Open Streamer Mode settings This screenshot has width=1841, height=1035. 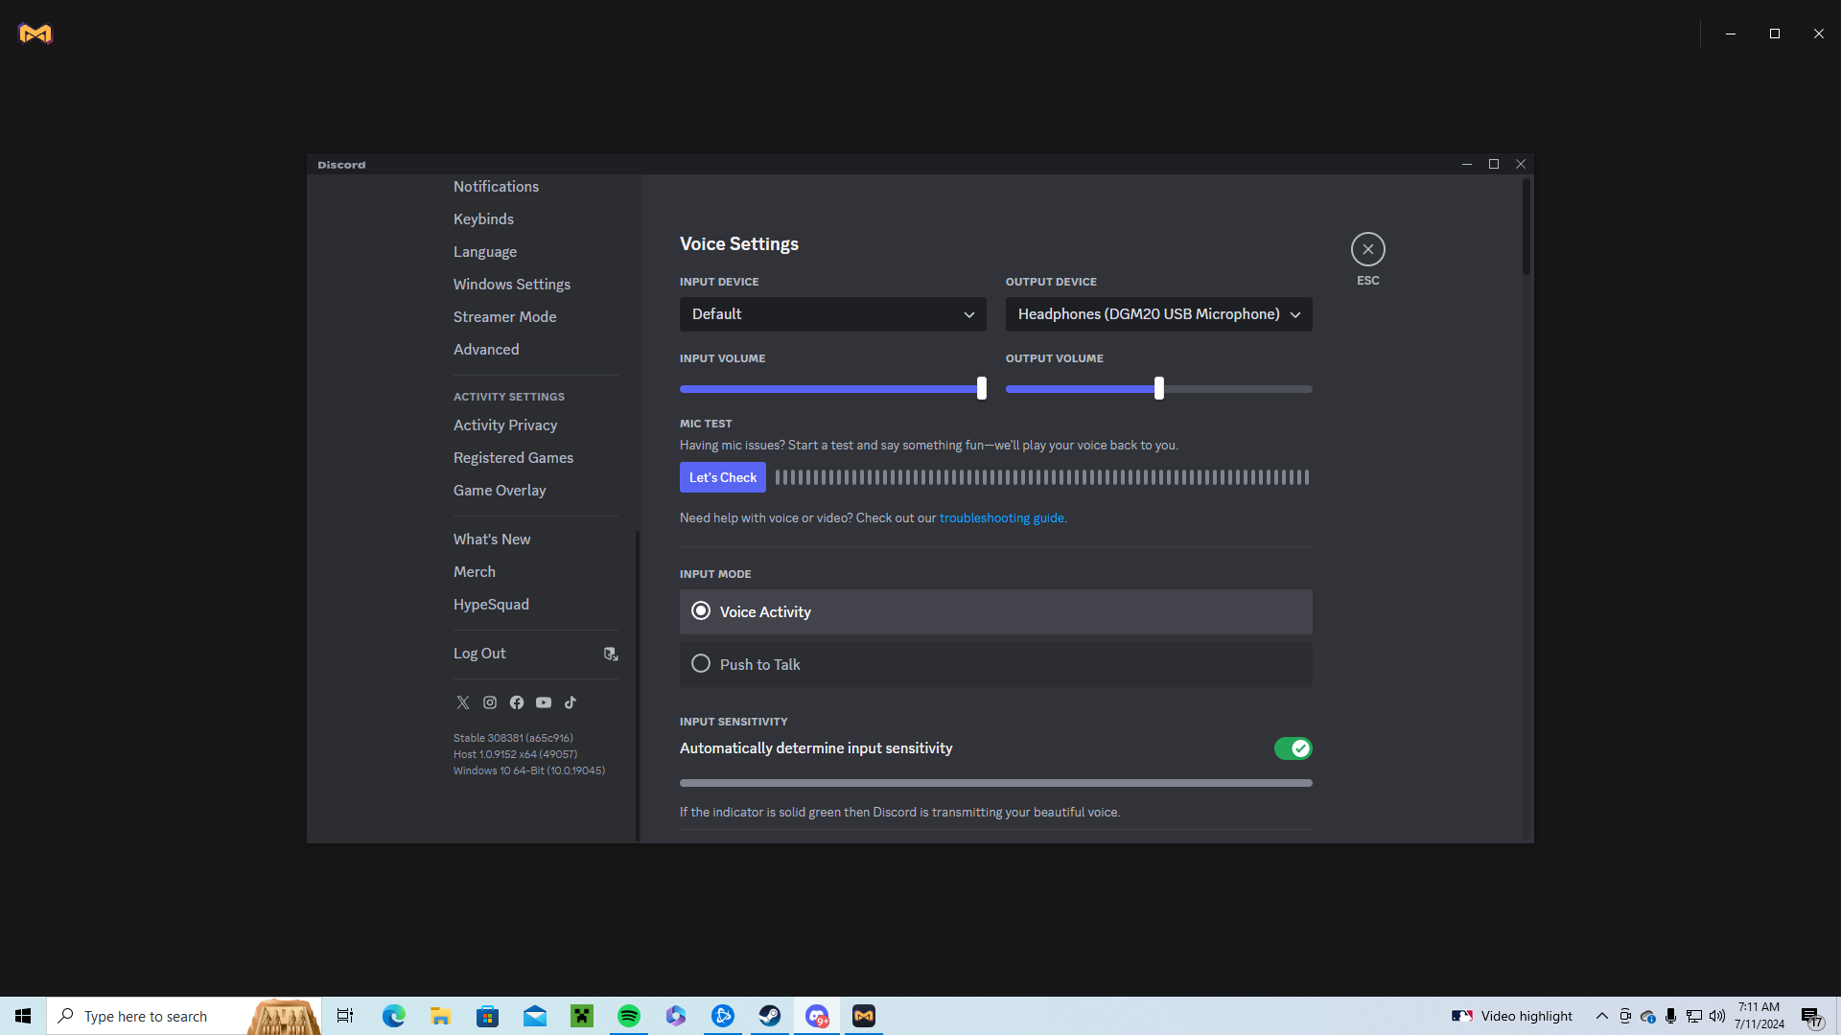504,317
